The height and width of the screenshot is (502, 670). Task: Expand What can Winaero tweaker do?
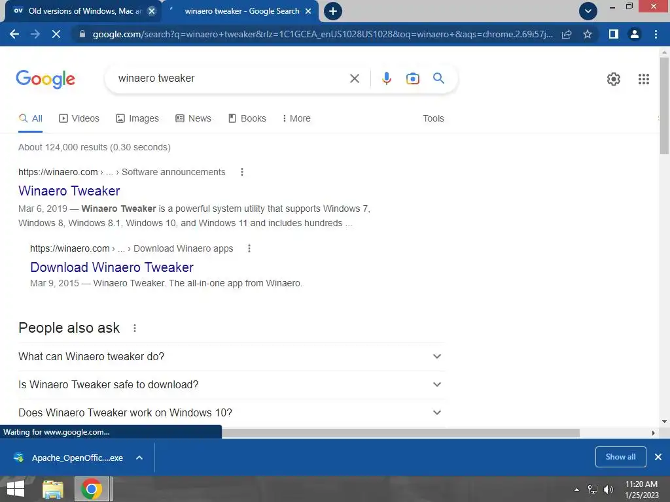pos(232,356)
